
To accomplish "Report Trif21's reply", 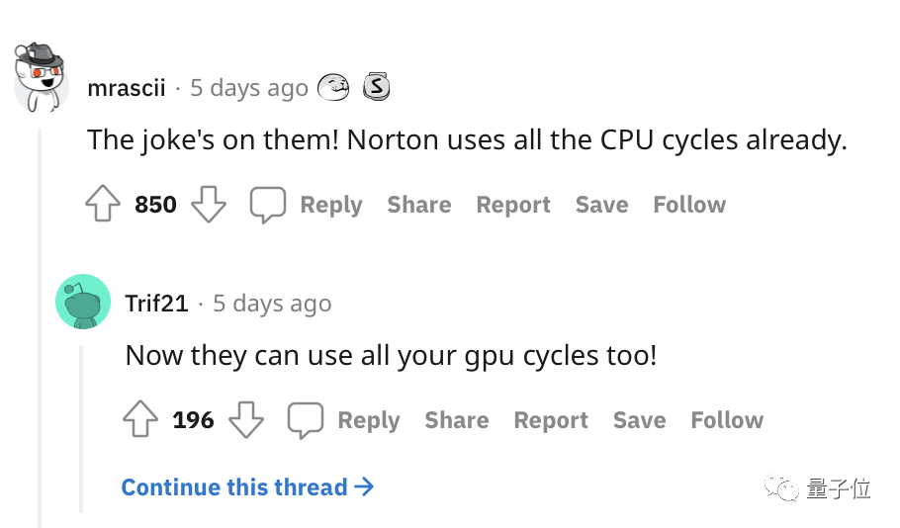I will click(x=551, y=420).
